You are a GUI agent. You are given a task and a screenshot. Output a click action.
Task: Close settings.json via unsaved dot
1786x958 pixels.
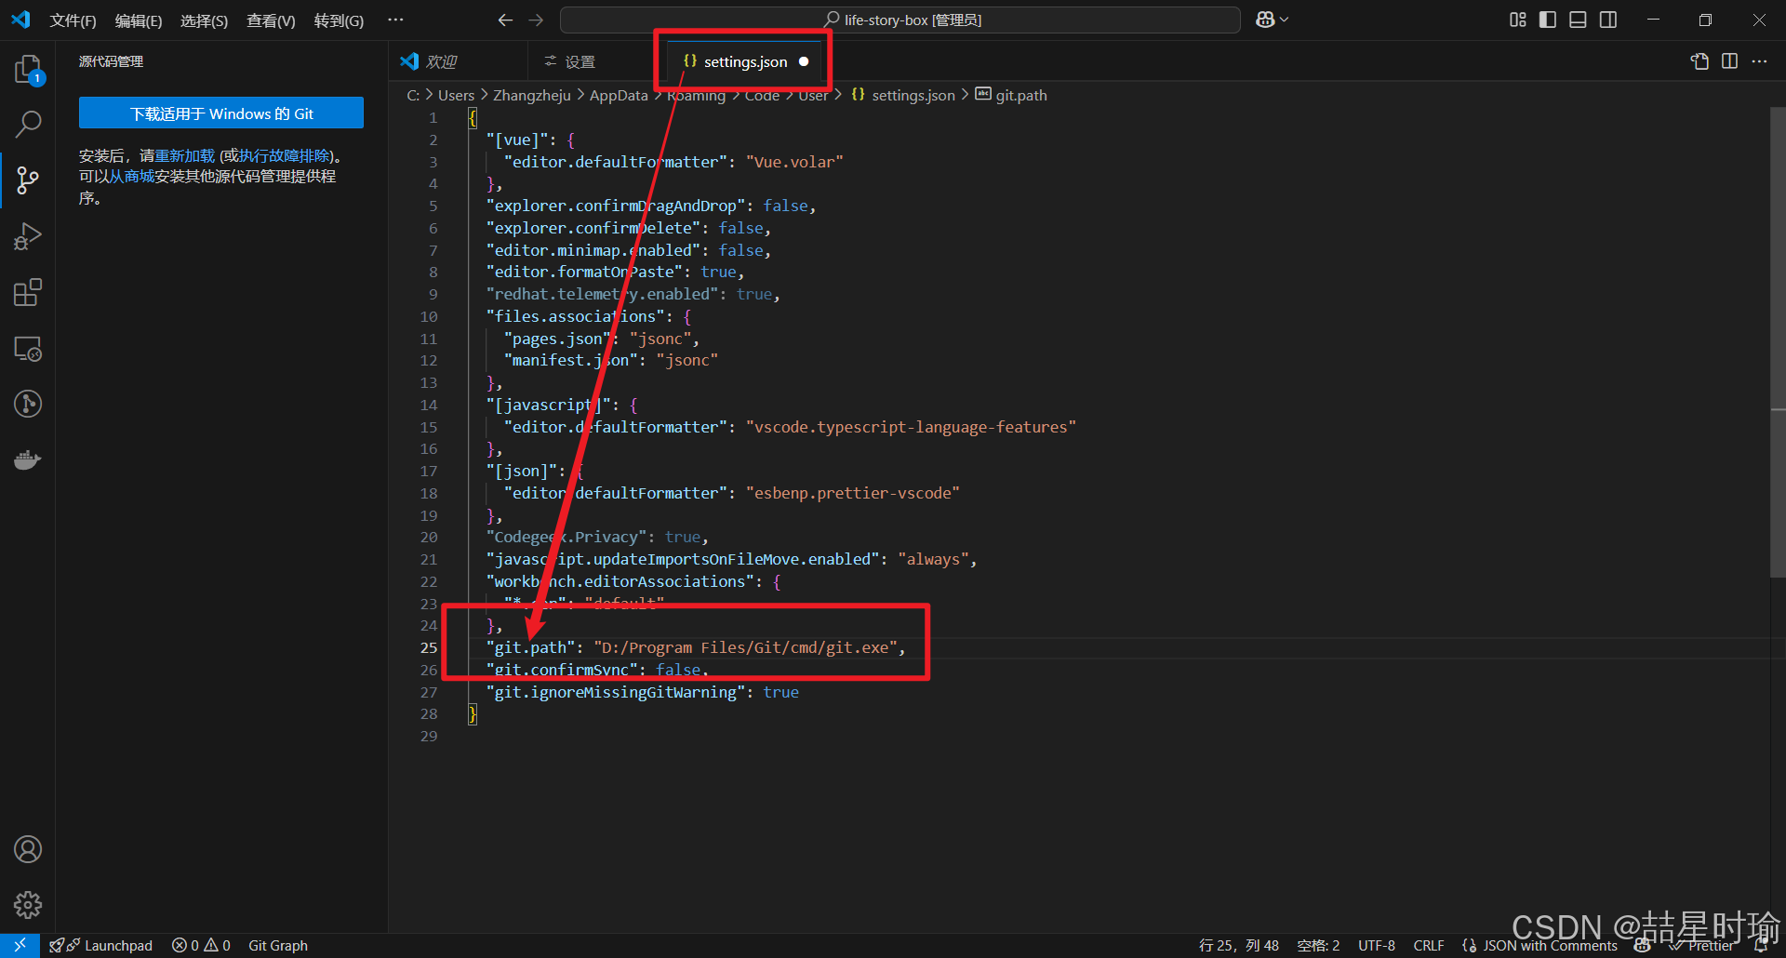[x=804, y=61]
